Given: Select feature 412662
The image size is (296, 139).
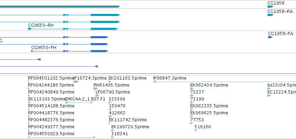Looking at the screenshot, I should coord(117,113).
